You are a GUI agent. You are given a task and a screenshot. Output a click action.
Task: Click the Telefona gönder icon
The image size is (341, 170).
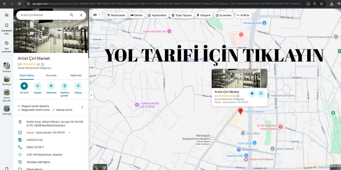tap(64, 86)
